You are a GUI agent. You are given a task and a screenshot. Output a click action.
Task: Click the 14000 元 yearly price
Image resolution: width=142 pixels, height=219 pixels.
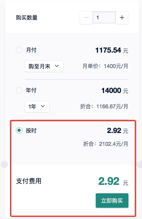pos(115,91)
